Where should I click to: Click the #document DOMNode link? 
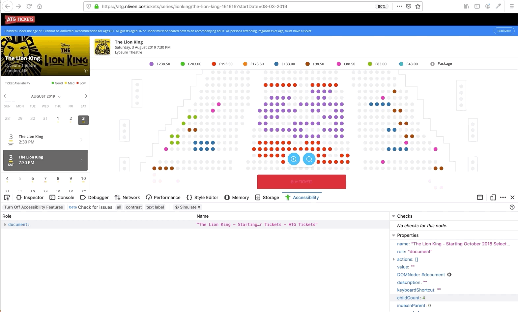point(433,275)
